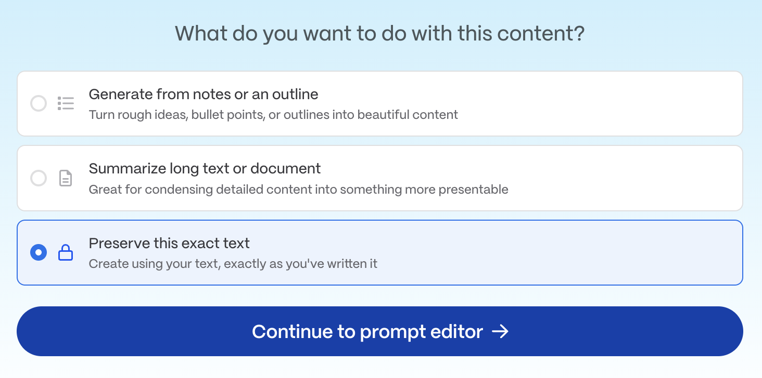
Task: Click blank page background below the Continue button
Action: (x=380, y=368)
